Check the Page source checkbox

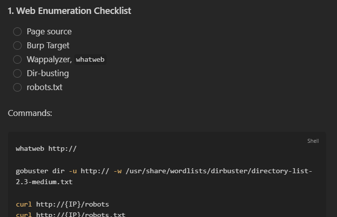17,32
